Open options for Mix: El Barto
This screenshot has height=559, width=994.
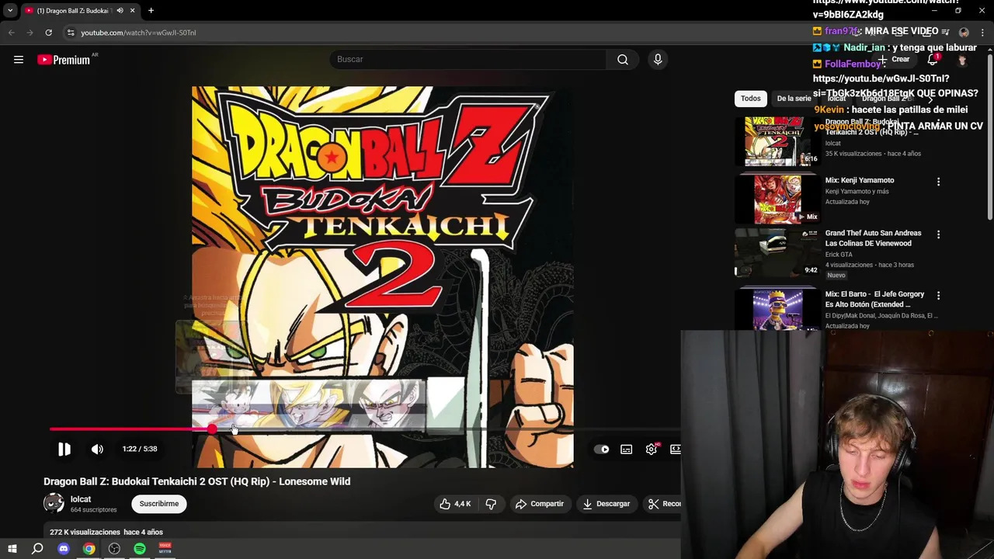point(938,296)
